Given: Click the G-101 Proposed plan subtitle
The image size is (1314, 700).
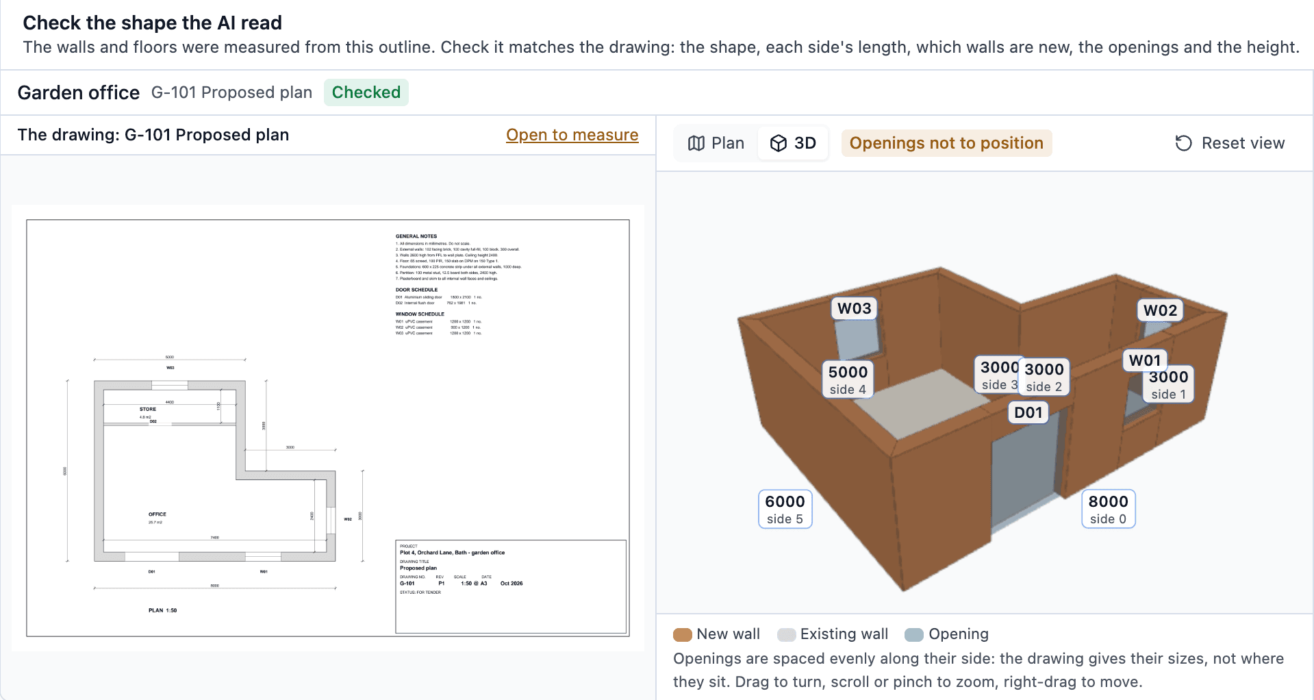Looking at the screenshot, I should tap(231, 92).
